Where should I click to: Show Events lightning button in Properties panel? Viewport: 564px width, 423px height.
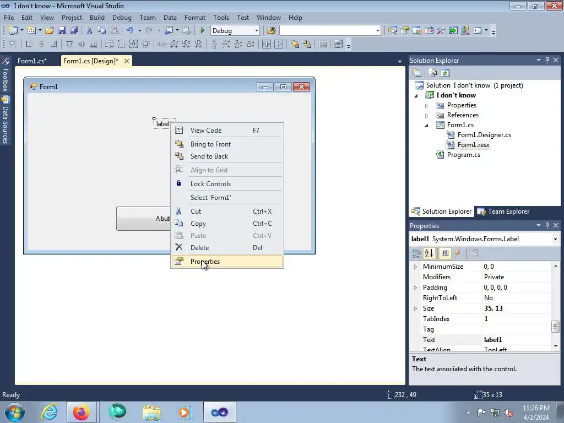pos(458,253)
